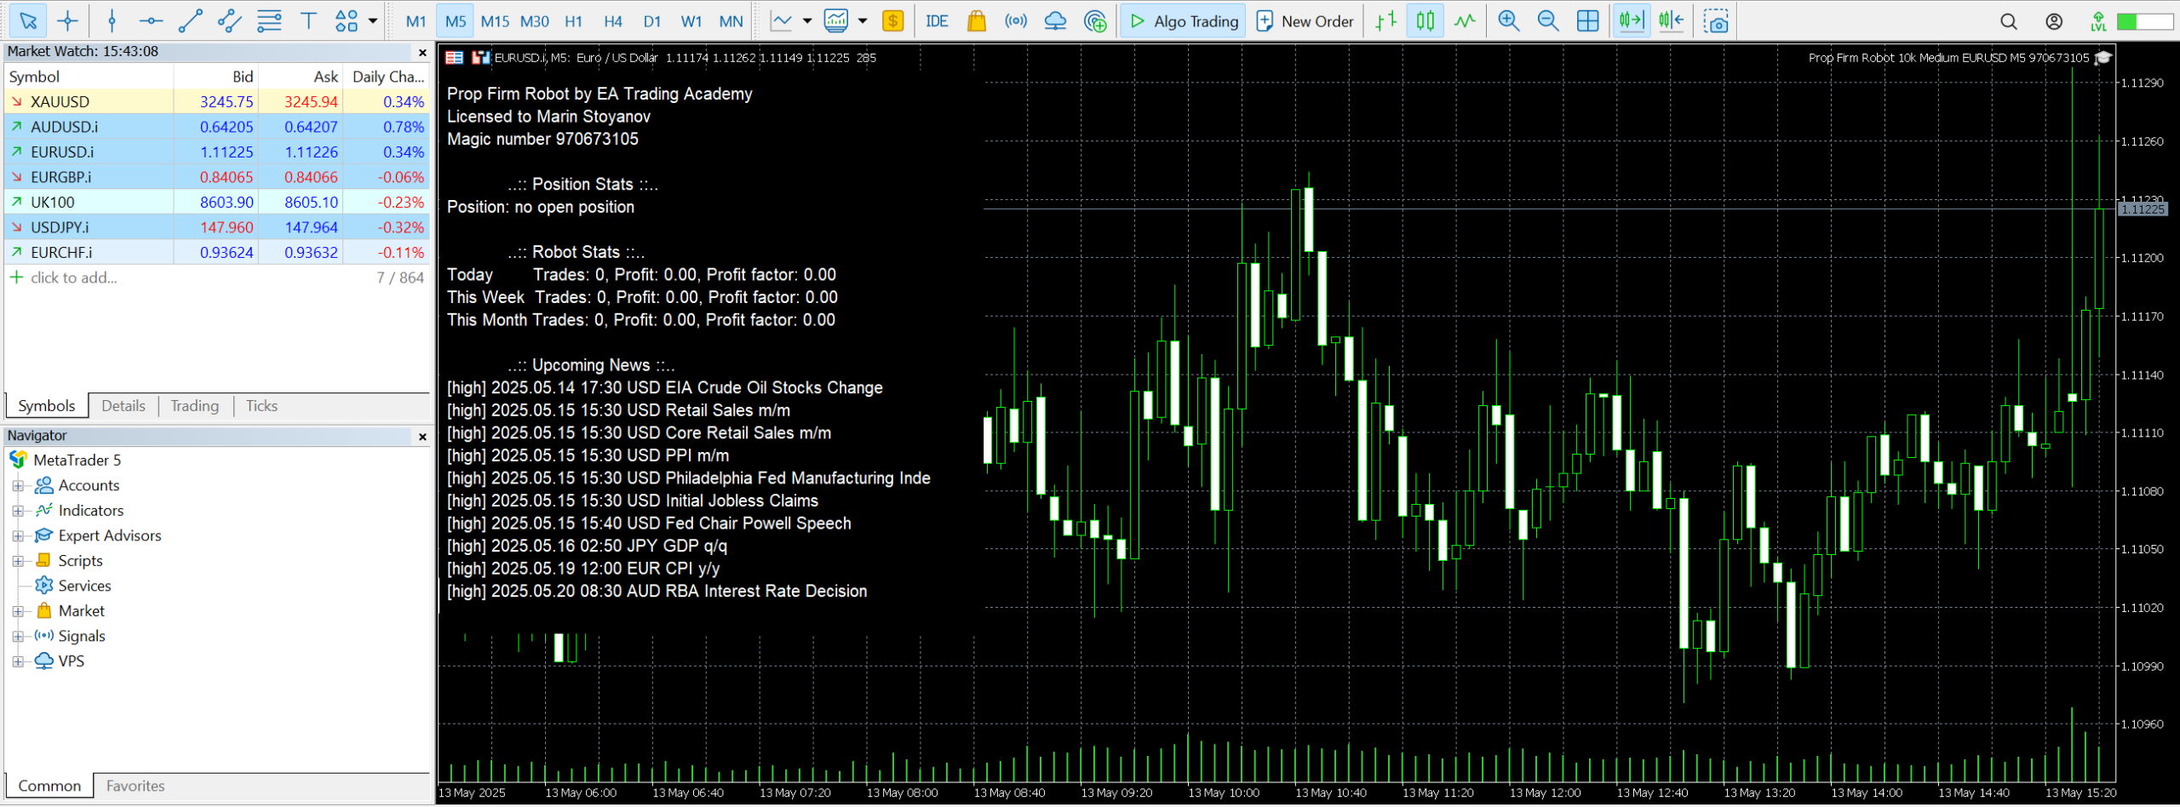Toggle chart auto-scroll to latest bar

[1631, 21]
